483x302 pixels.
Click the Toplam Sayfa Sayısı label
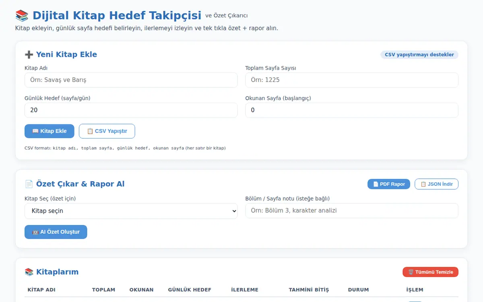pyautogui.click(x=270, y=68)
